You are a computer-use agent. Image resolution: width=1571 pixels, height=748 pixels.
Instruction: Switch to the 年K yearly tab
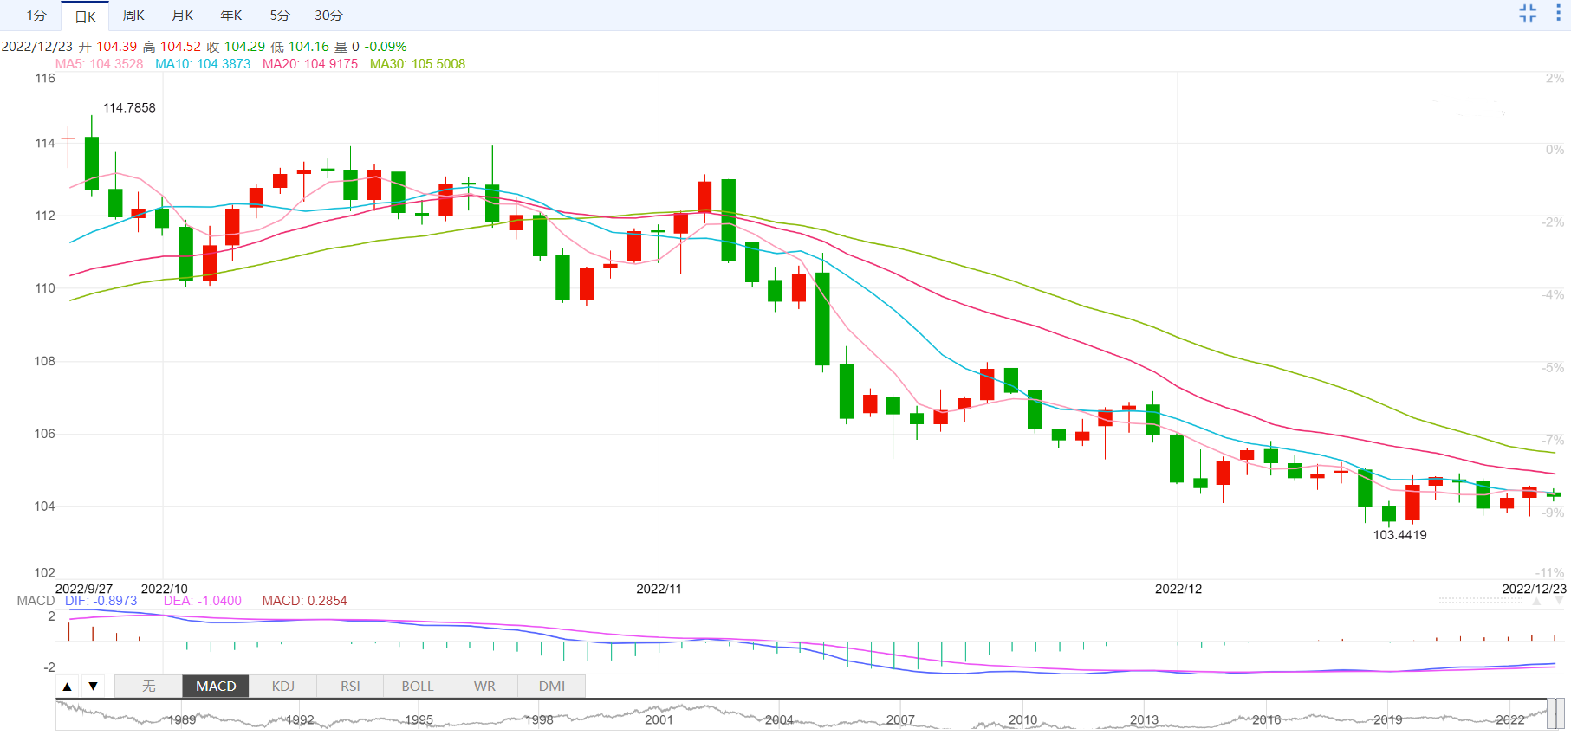tap(230, 16)
